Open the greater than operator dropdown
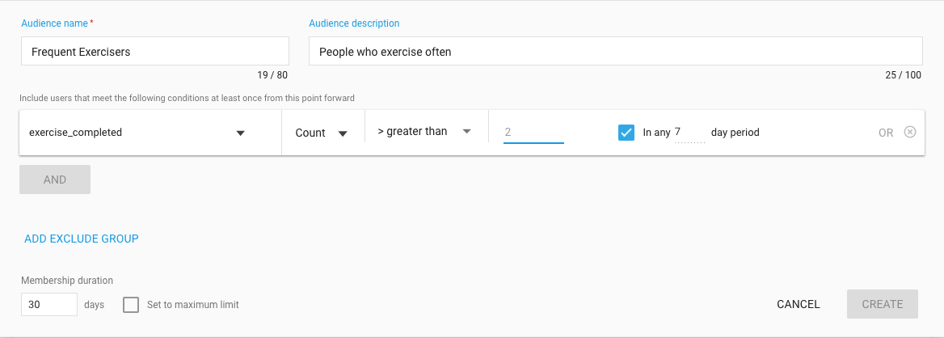 coord(426,131)
